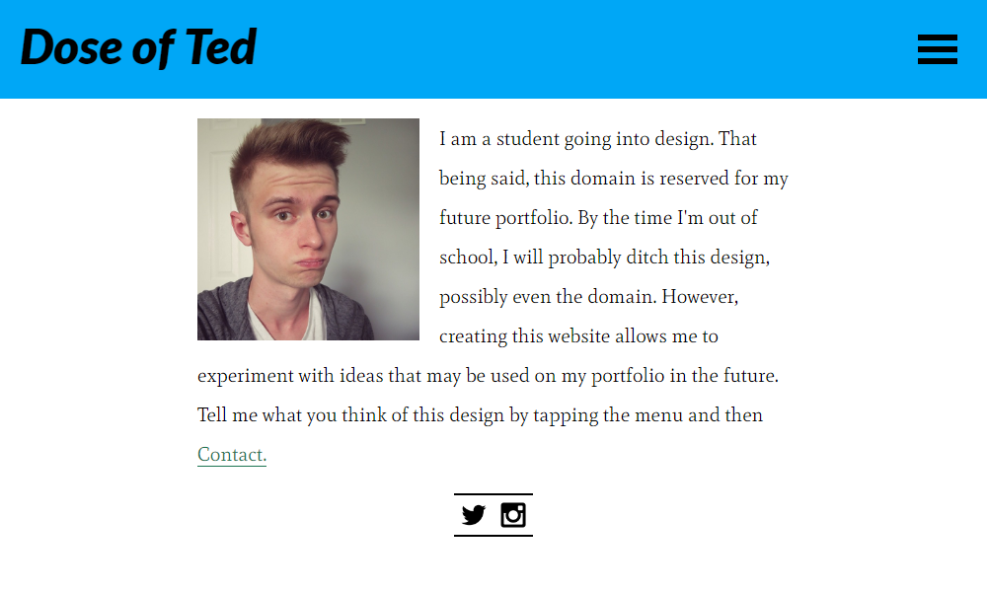Follow the Contact link

[x=232, y=454]
